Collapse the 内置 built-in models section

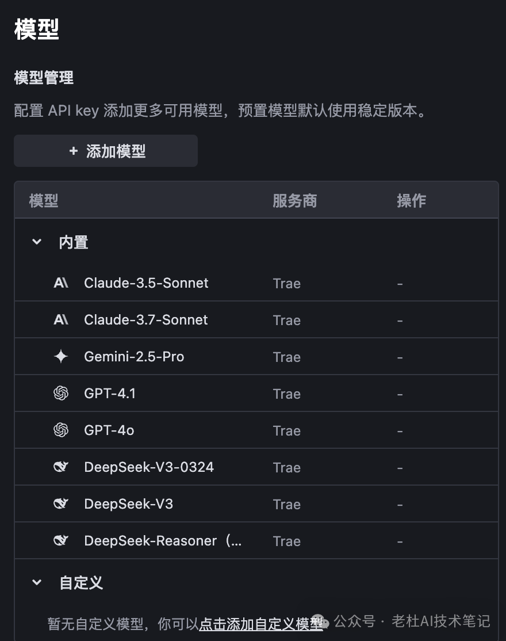point(37,242)
